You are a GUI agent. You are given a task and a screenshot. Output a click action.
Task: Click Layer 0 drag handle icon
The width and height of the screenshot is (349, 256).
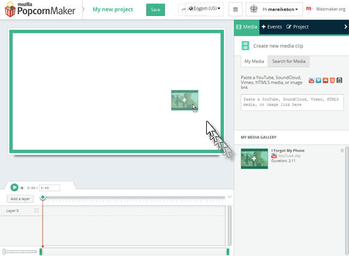37,211
